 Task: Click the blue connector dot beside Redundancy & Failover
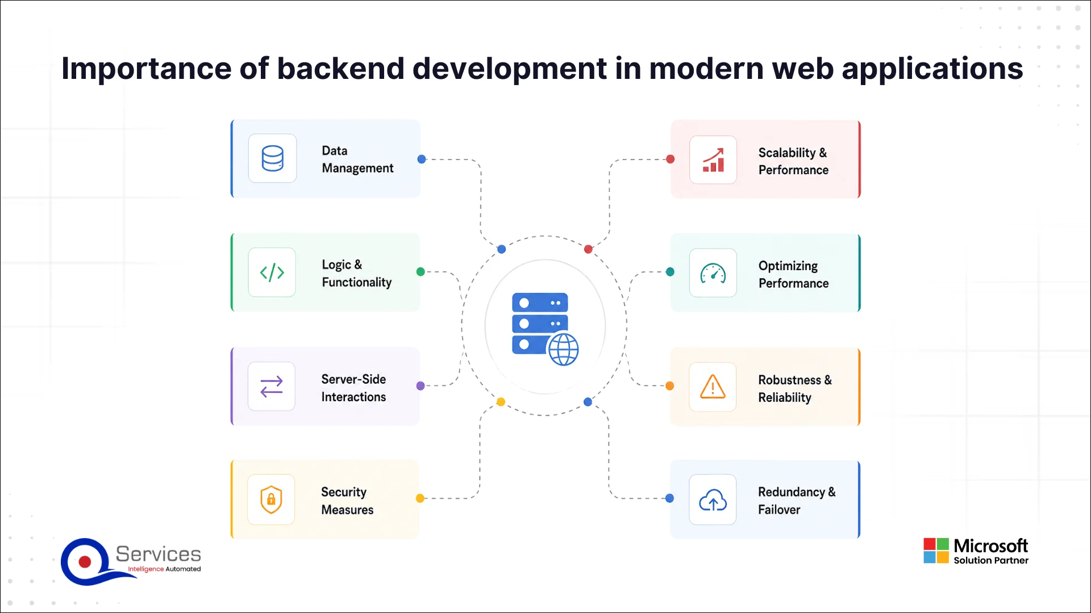670,498
